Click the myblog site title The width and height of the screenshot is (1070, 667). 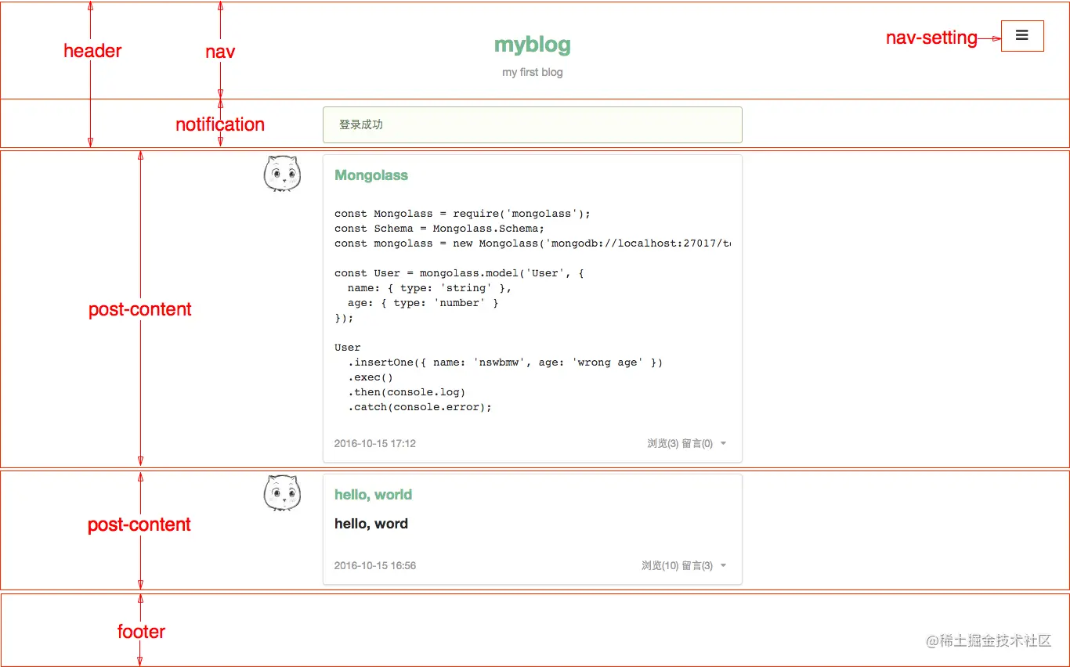(533, 45)
